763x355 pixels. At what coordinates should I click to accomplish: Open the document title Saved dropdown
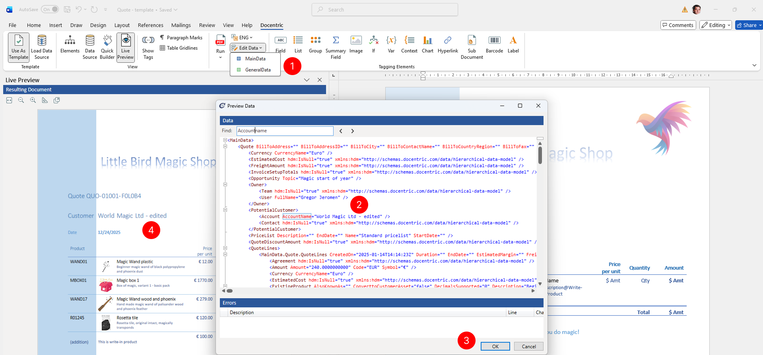(x=168, y=10)
